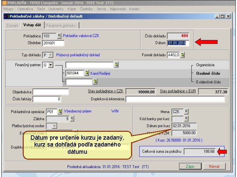
Task: Click the Formát dokladu field A4SLO
Action: coord(173,55)
